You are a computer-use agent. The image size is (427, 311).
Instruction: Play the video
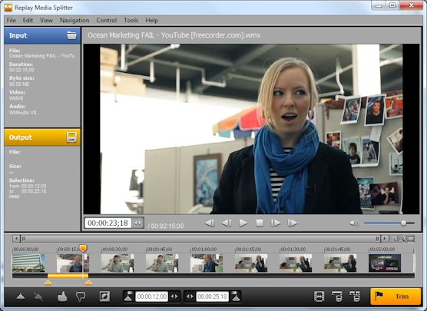pyautogui.click(x=243, y=223)
